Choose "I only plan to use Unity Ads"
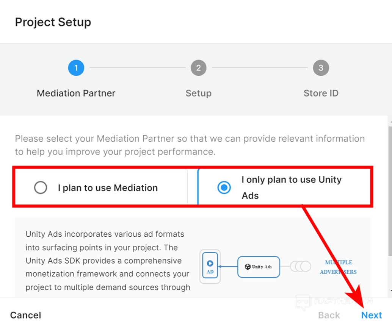Viewport: 392px width, 331px height. click(x=224, y=187)
